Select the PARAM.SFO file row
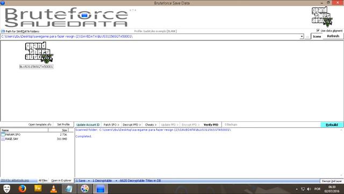 pos(34,134)
